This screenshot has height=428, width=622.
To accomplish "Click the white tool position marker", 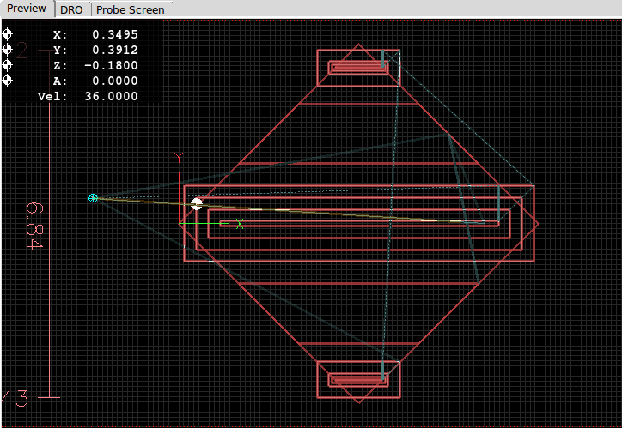I will [197, 203].
